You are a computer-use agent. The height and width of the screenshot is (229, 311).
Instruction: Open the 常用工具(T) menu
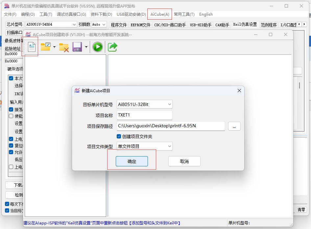[x=184, y=14]
